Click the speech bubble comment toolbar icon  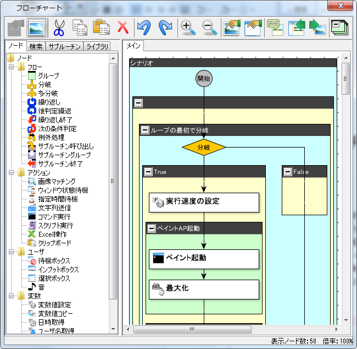tap(275, 28)
